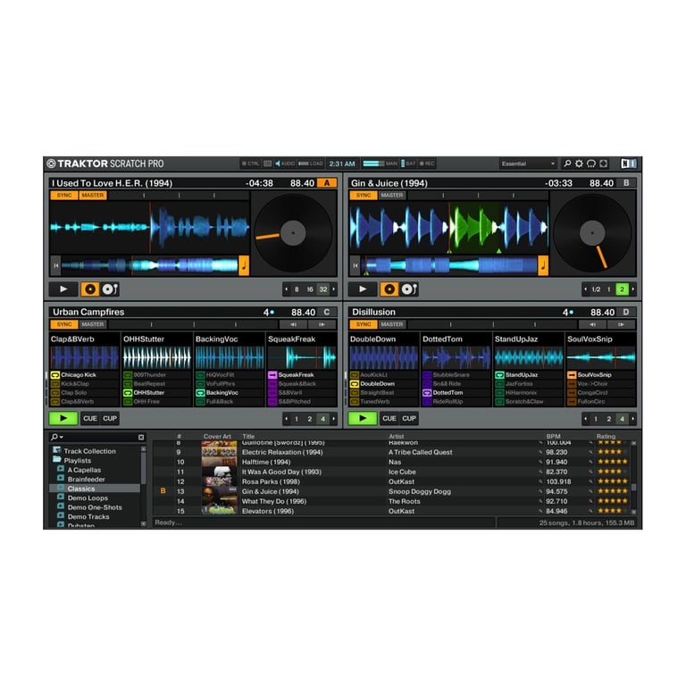Select the BackingVoc sample cell icon
This screenshot has width=686, height=686.
point(200,393)
